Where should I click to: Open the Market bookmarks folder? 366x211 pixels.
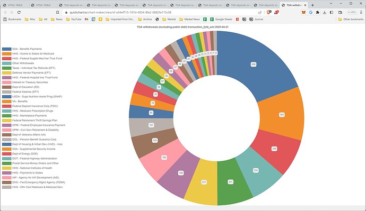point(169,20)
